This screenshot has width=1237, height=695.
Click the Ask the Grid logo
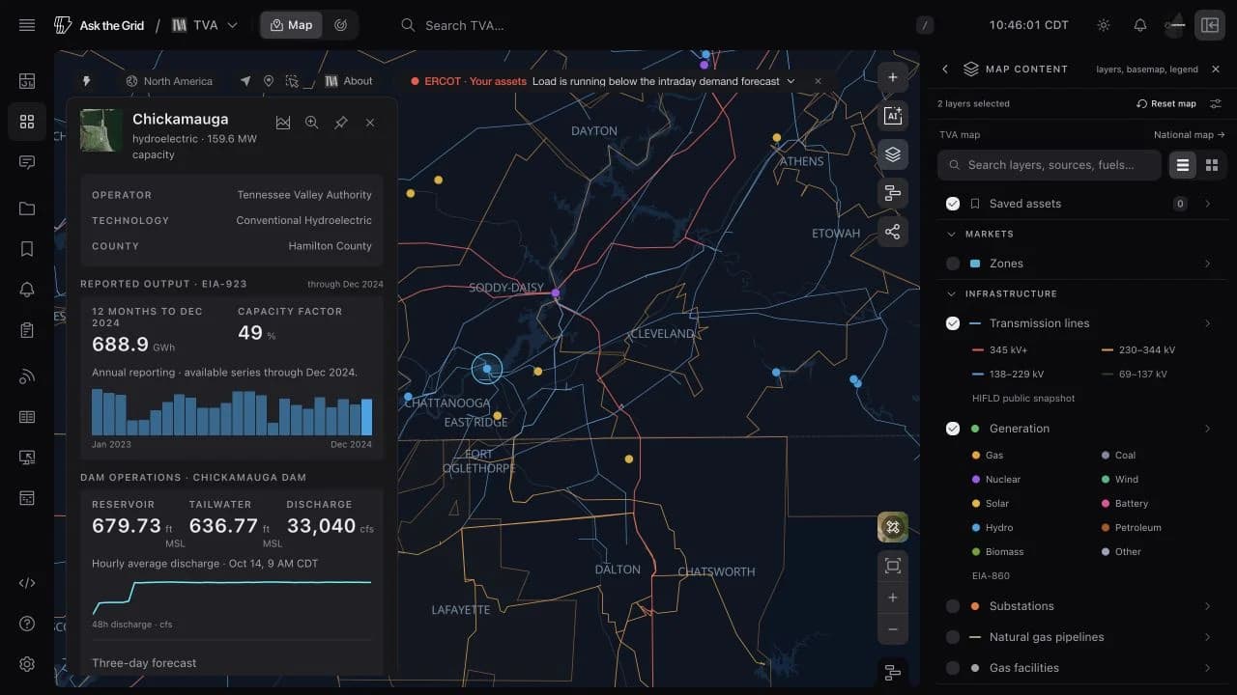pyautogui.click(x=99, y=25)
